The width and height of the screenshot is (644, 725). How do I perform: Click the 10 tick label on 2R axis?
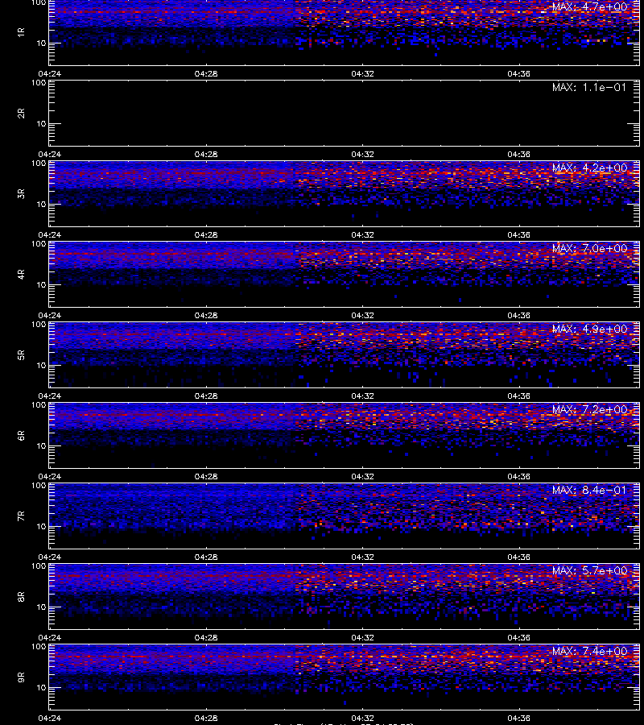[x=41, y=123]
